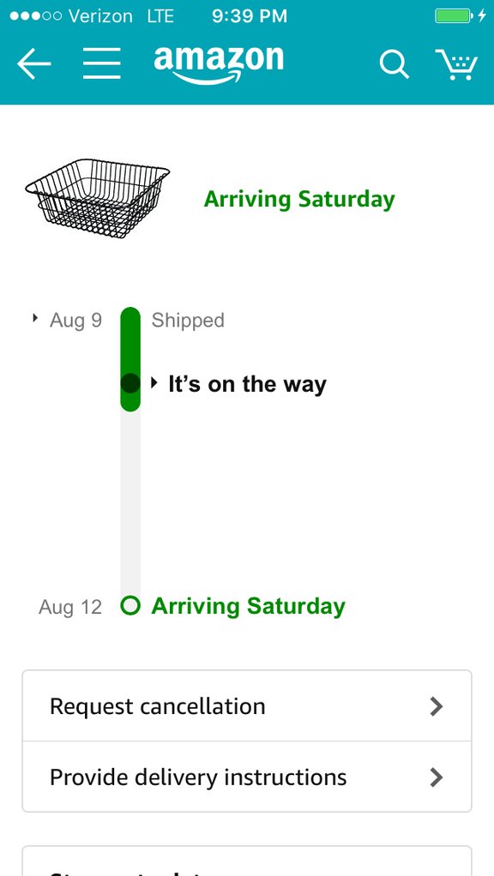Tap the Arriving Saturday header text

click(x=299, y=199)
